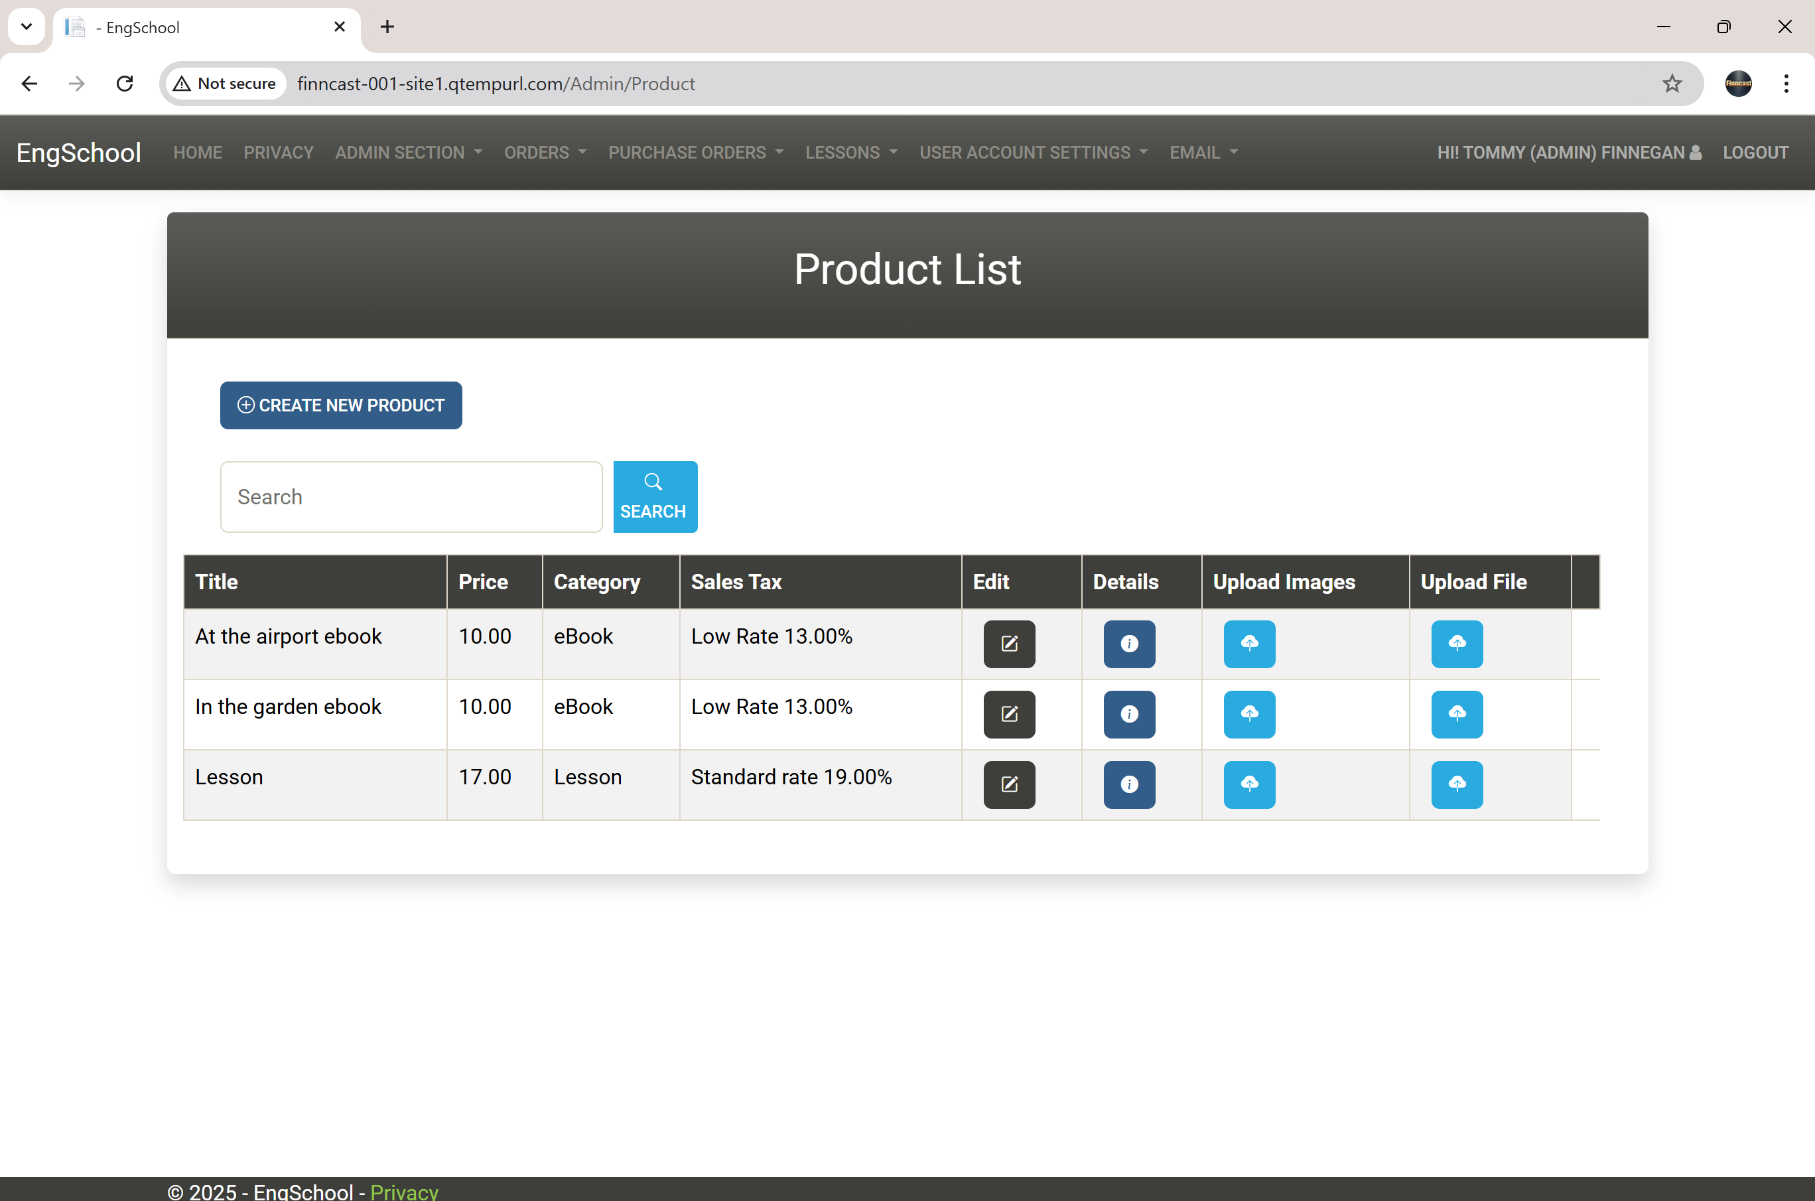Screen dimensions: 1815x1201
Task: Click the Edit icon for At the airport ebook
Action: (1008, 644)
